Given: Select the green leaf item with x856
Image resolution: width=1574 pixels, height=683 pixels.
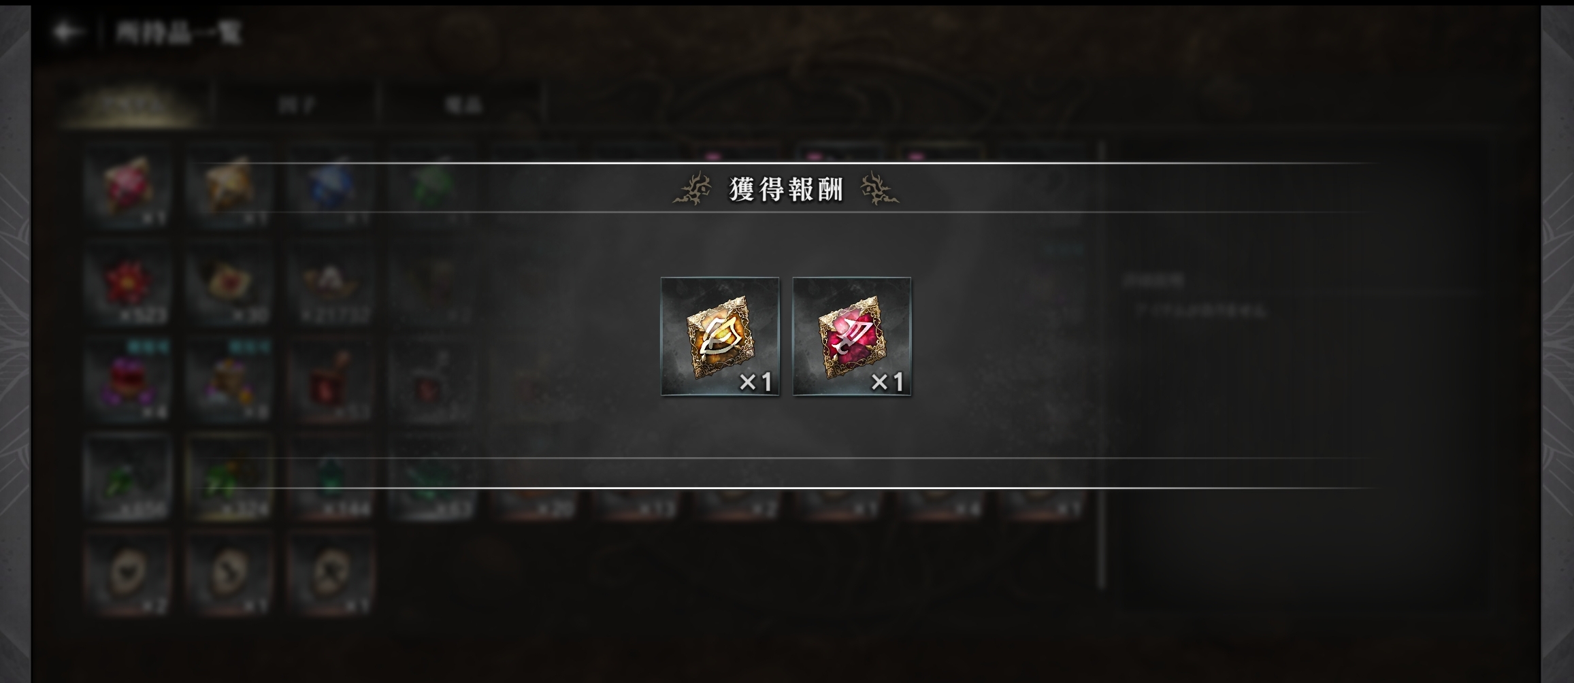Looking at the screenshot, I should coord(128,478).
